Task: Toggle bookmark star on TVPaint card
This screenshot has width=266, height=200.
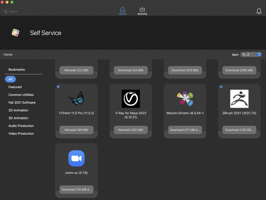Action: tap(58, 87)
